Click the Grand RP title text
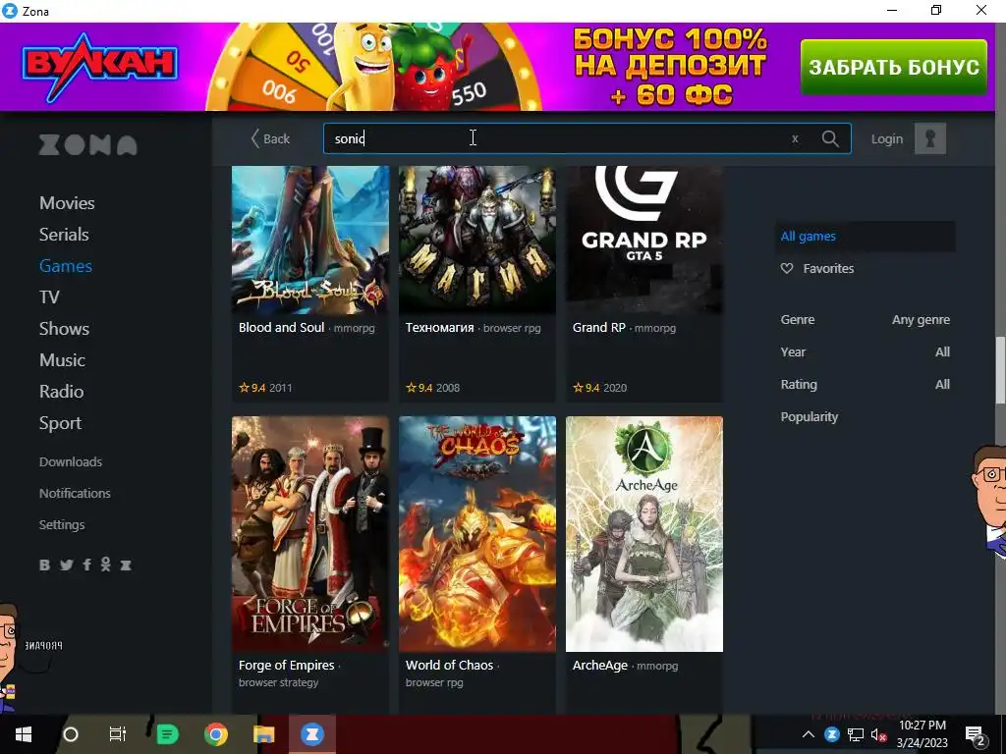 tap(598, 328)
